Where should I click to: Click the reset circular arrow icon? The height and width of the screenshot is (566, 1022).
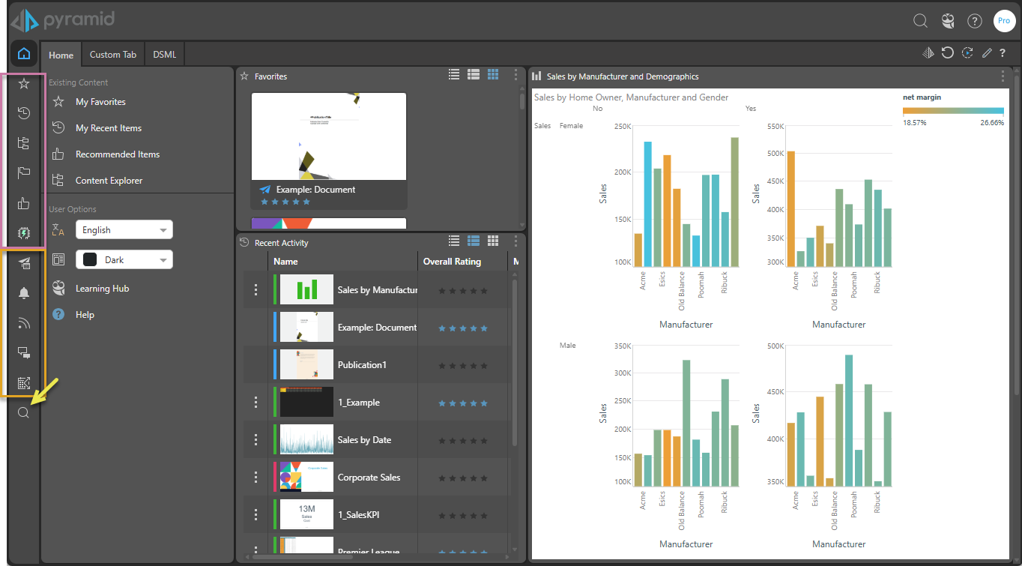click(x=948, y=52)
